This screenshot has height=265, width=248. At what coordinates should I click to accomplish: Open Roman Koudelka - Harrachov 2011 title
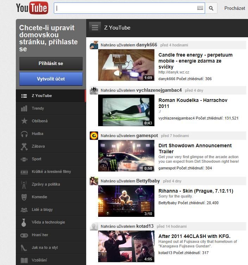point(193,103)
